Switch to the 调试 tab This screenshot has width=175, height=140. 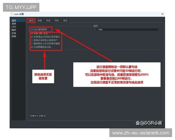(x=65, y=20)
